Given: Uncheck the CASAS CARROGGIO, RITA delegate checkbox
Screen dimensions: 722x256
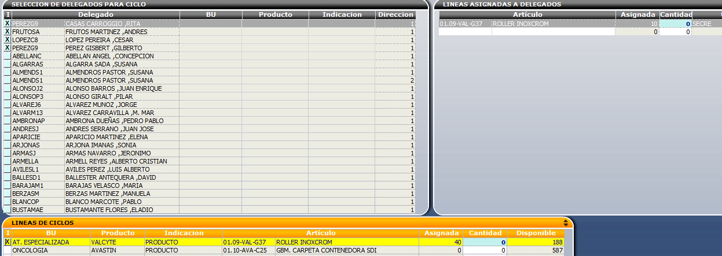Looking at the screenshot, I should pyautogui.click(x=8, y=24).
